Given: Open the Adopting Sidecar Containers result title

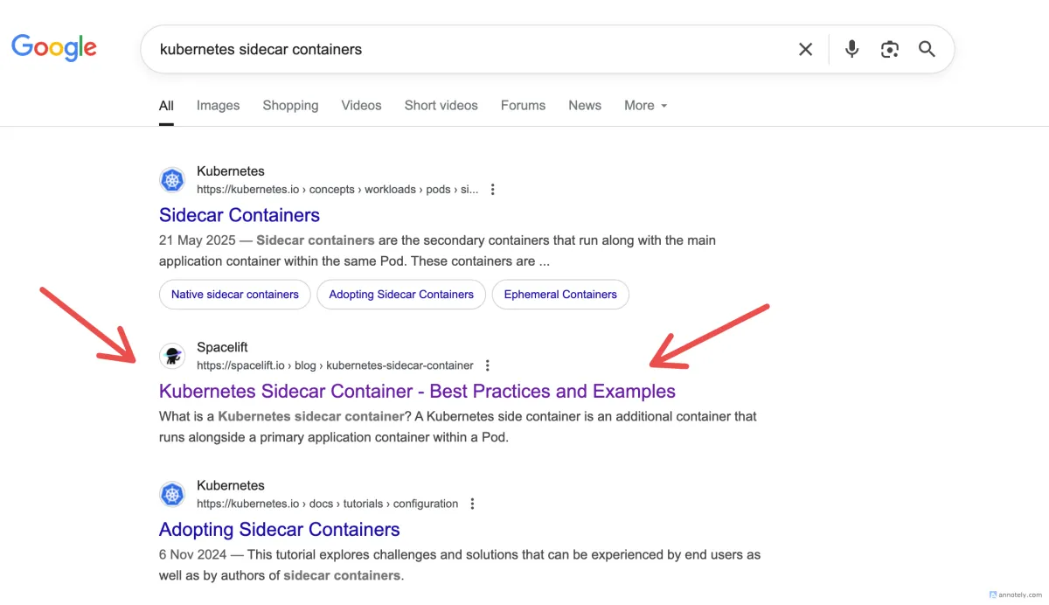Looking at the screenshot, I should [x=280, y=529].
